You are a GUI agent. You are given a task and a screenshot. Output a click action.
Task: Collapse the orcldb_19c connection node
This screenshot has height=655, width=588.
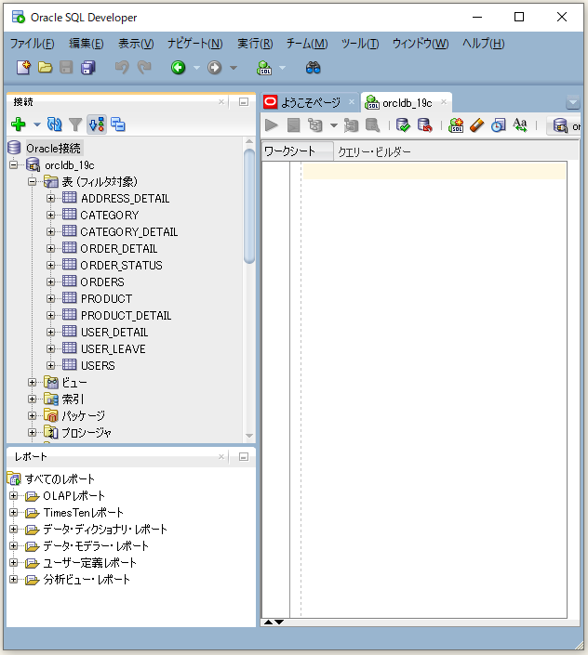(x=14, y=165)
